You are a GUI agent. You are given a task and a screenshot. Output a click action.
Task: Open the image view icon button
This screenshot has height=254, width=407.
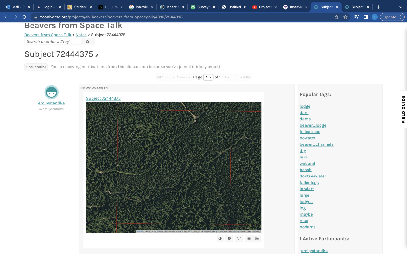257,238
